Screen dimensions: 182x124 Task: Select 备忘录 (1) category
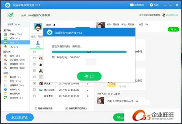pyautogui.click(x=15, y=77)
